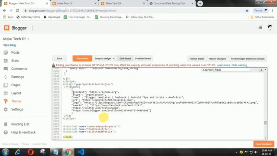Open the Apps bookmarks shortcut
Screen dimensions: 277x156
pos(8,17)
